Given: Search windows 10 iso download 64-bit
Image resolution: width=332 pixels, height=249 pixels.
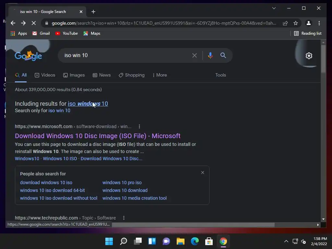Looking at the screenshot, I should click(53, 190).
